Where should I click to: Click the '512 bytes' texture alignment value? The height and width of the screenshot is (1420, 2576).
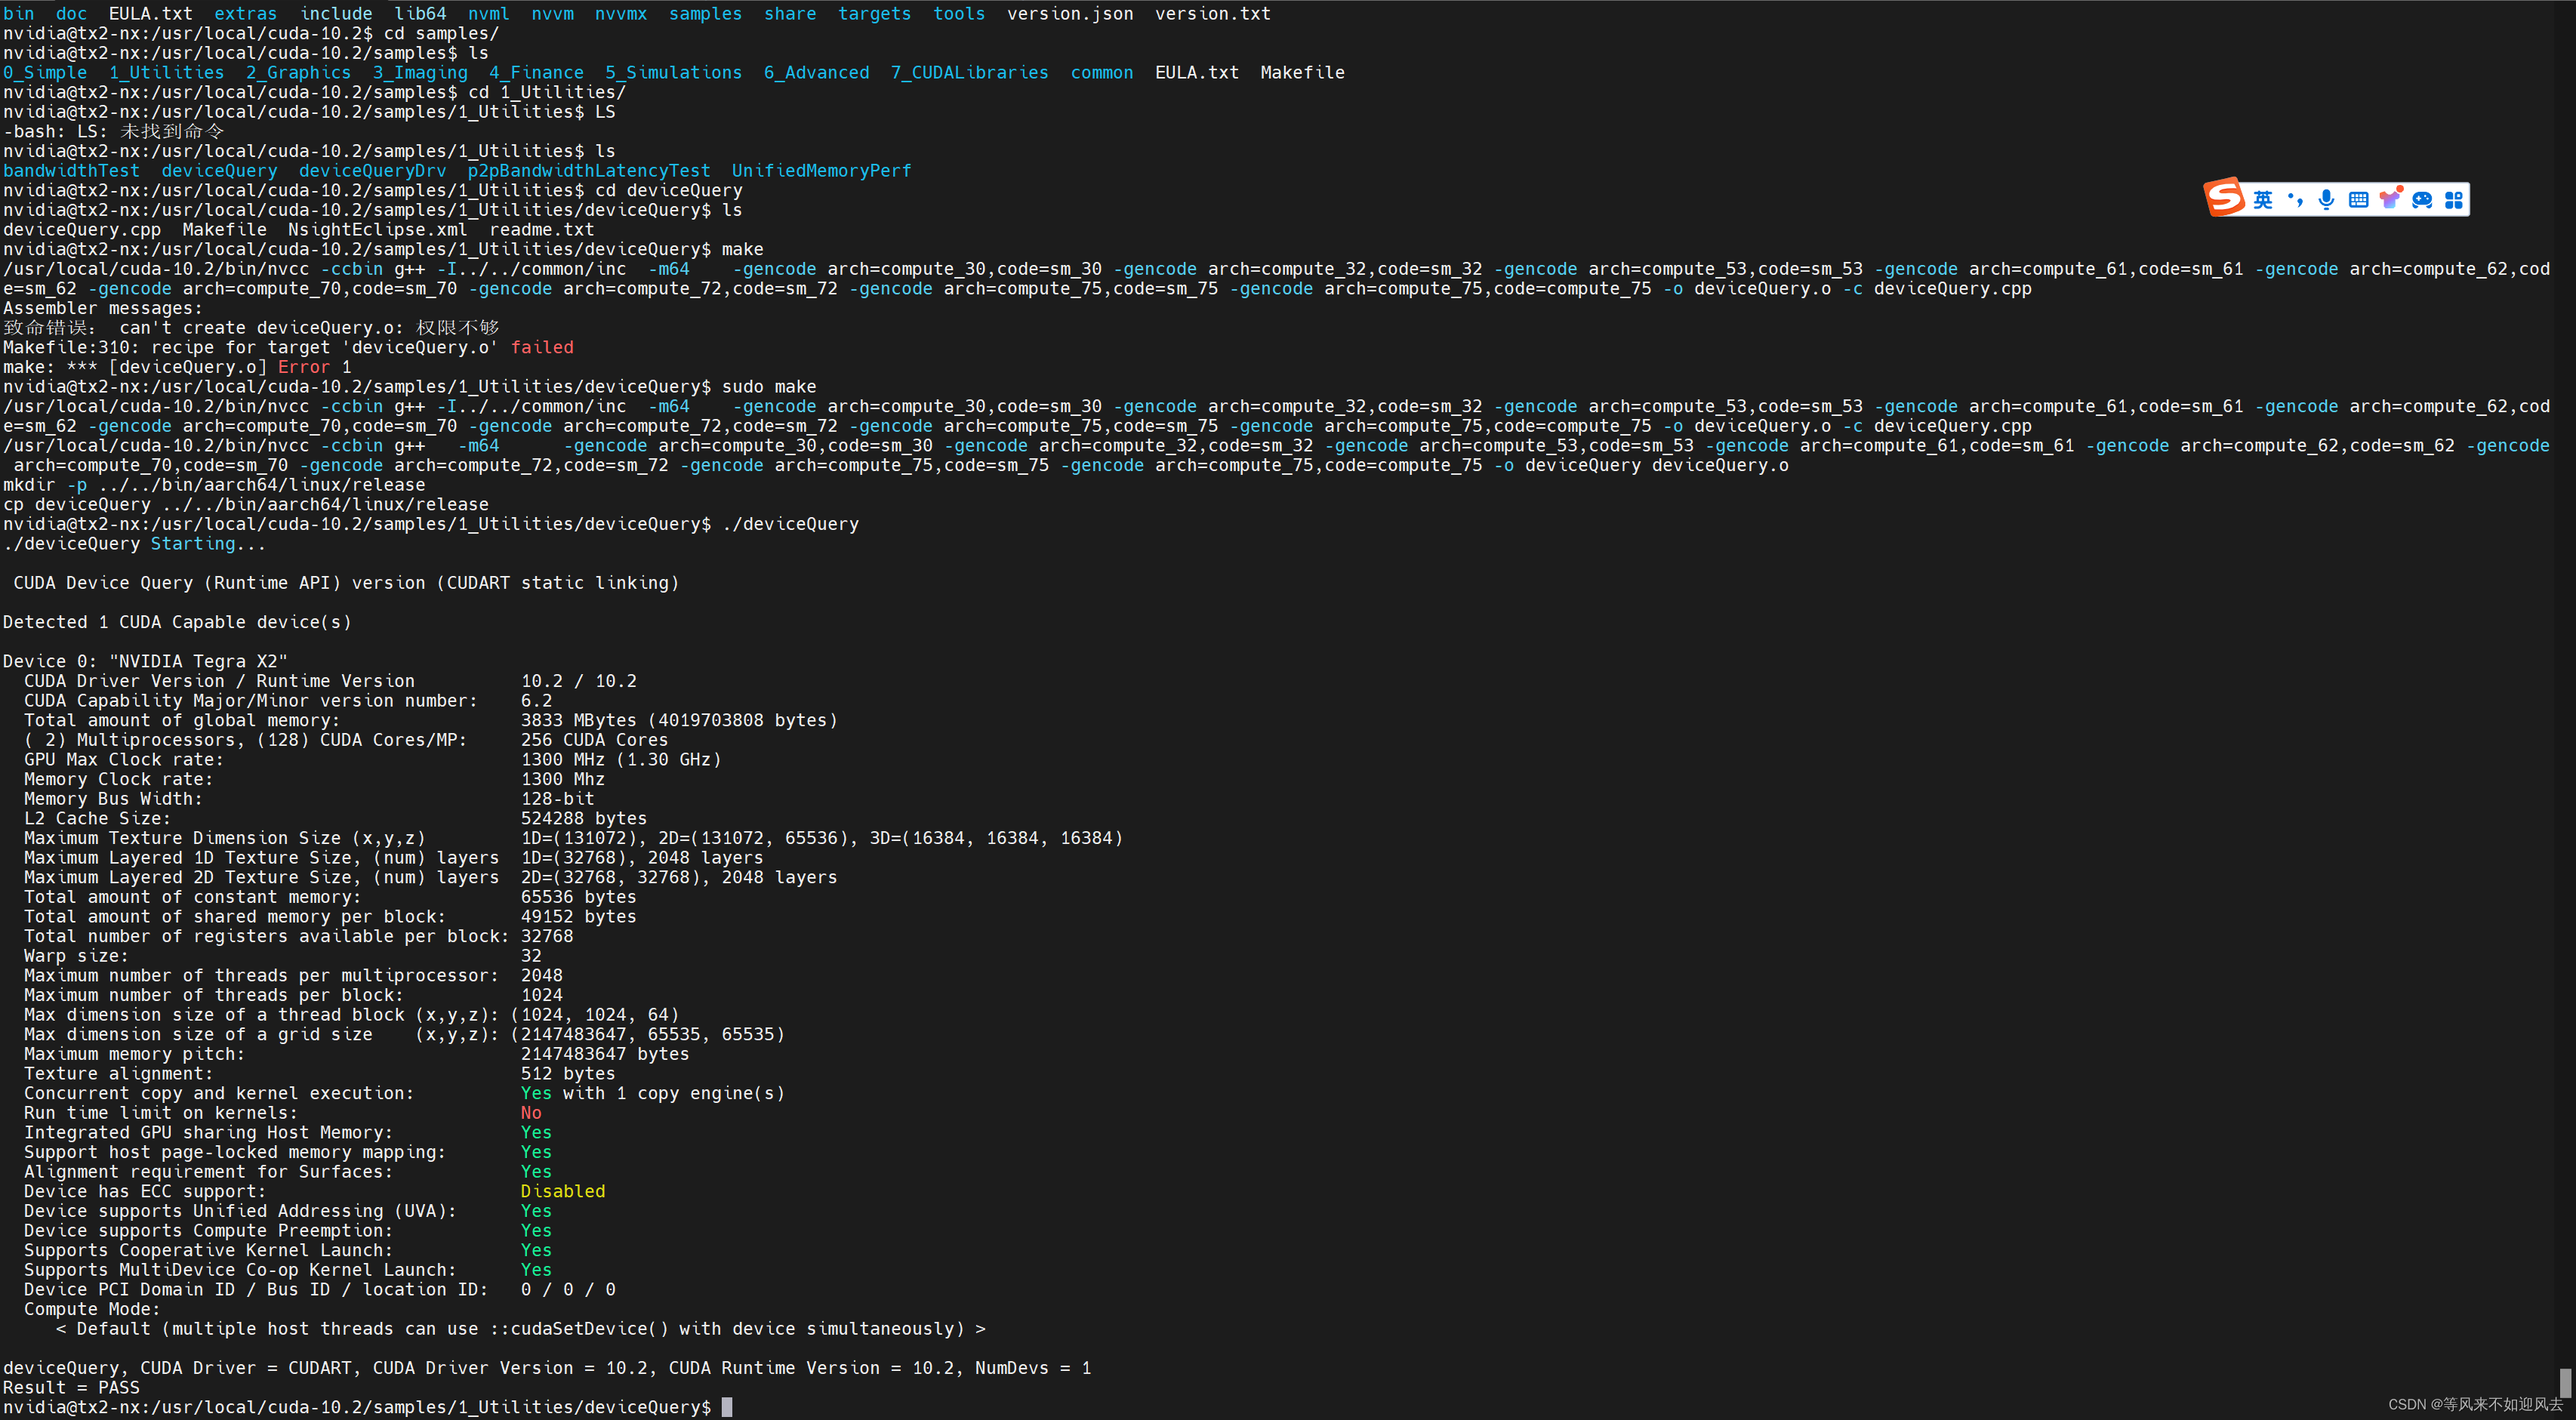(568, 1074)
